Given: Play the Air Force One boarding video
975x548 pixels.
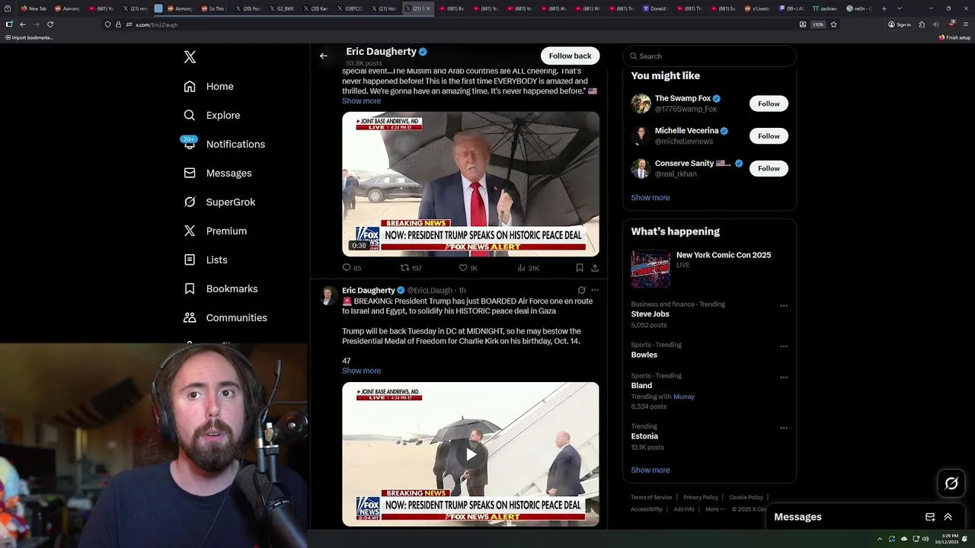Looking at the screenshot, I should click(x=471, y=454).
